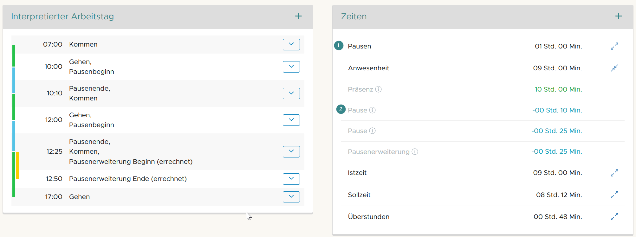Open the dropdown on the 07:00 Kommen row
Image resolution: width=636 pixels, height=237 pixels.
[291, 44]
